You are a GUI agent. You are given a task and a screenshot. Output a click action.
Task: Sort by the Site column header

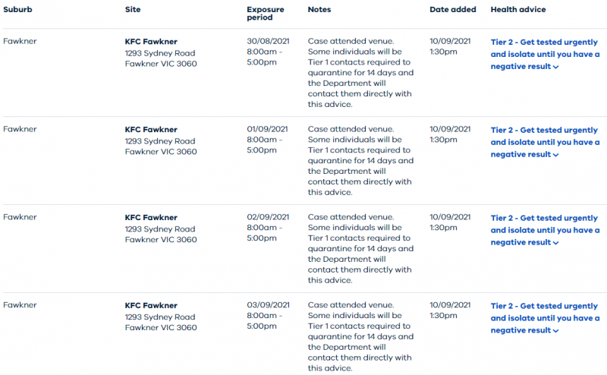[x=133, y=10]
